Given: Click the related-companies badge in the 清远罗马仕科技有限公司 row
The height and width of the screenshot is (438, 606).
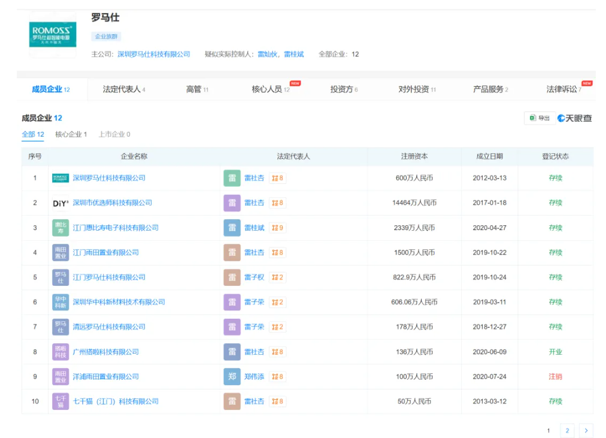Looking at the screenshot, I should click(x=277, y=327).
